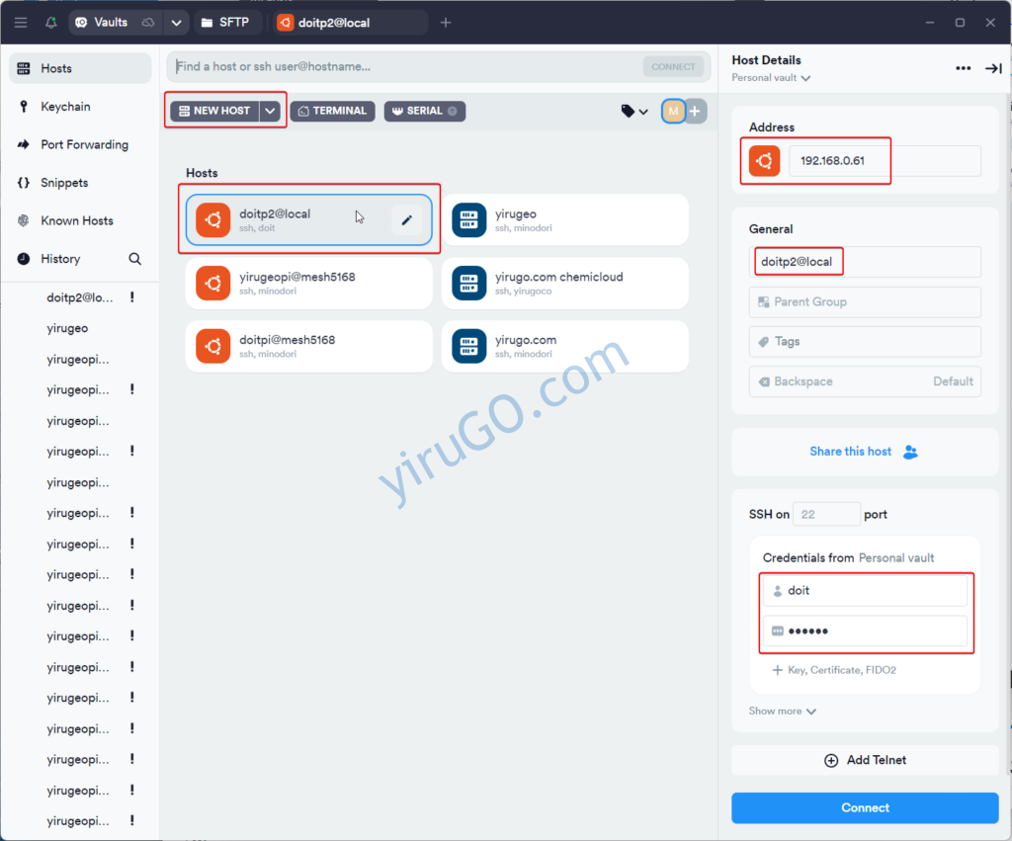Collapse Host Details panel with arrow icon
This screenshot has height=841, width=1012.
pyautogui.click(x=992, y=68)
